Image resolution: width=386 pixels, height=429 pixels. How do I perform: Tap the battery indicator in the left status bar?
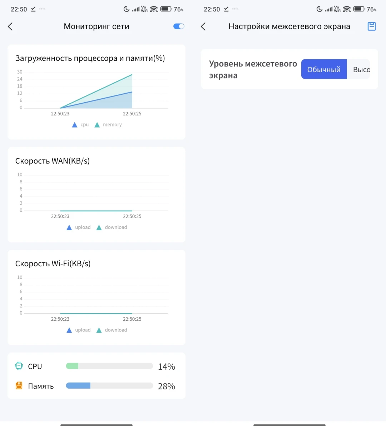[x=166, y=9]
